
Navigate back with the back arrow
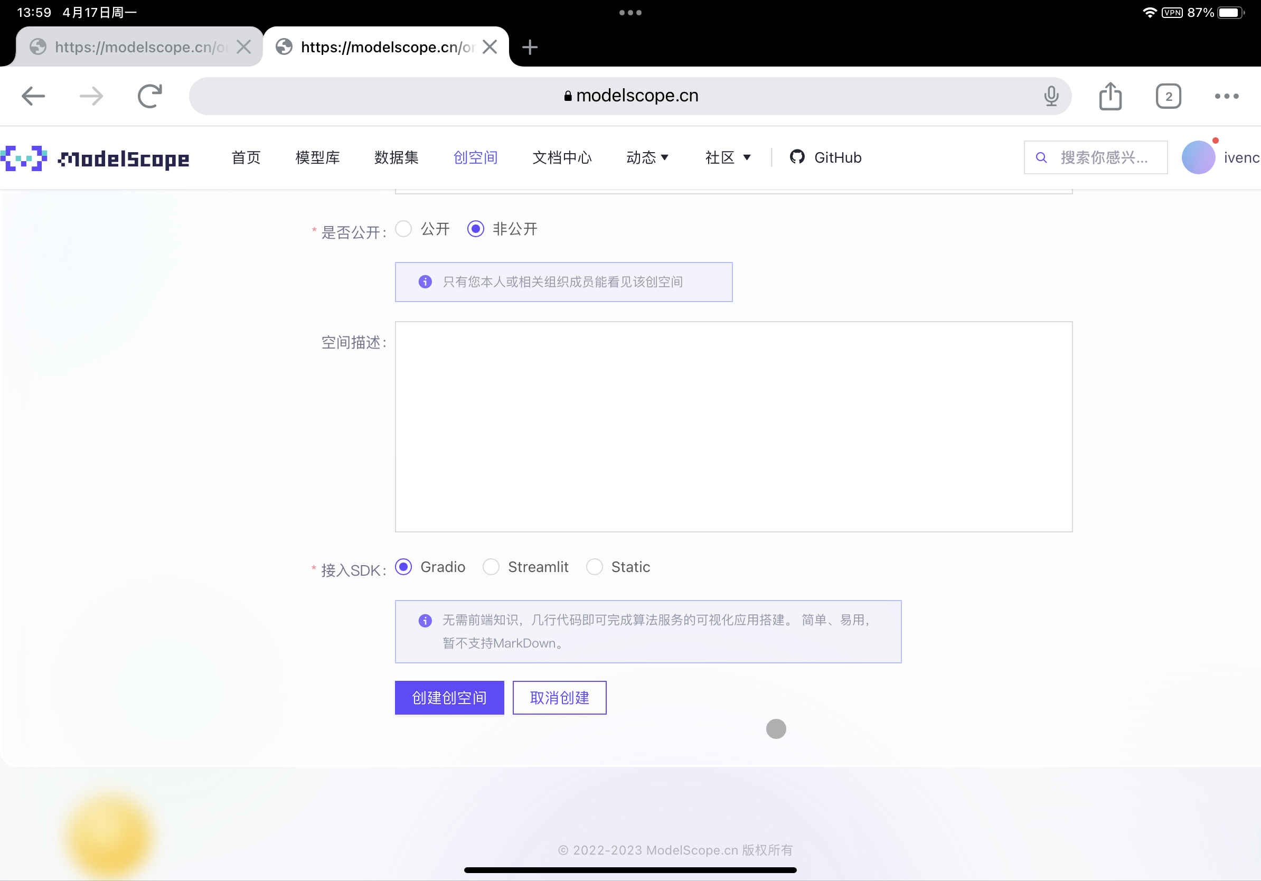33,96
